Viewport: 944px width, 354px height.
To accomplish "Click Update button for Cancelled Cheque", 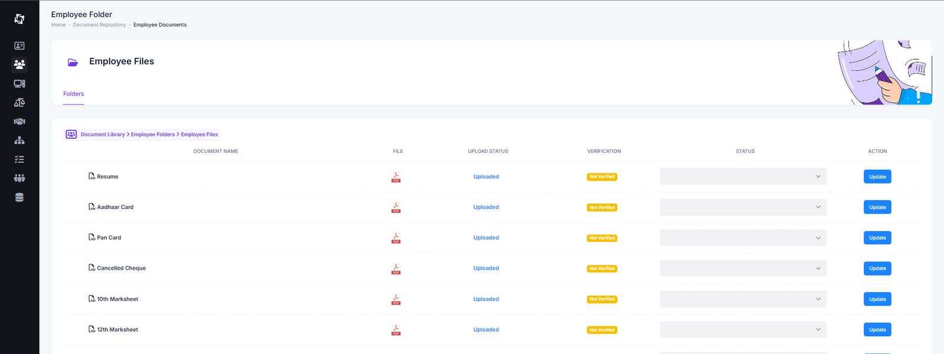I will (877, 268).
